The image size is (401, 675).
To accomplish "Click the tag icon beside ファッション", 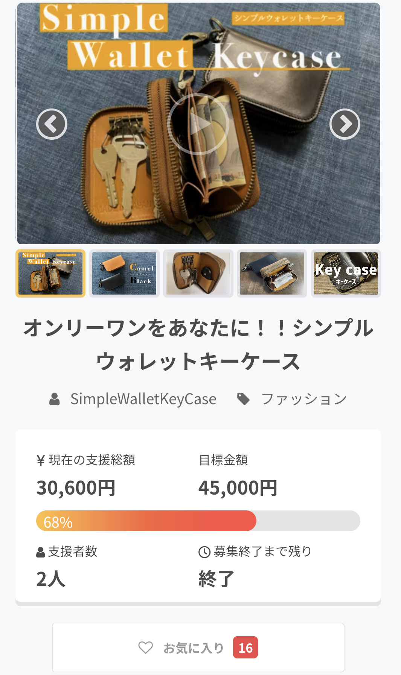I will tap(243, 399).
